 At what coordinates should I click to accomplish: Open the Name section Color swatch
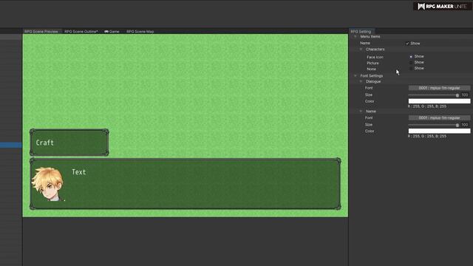click(x=439, y=131)
